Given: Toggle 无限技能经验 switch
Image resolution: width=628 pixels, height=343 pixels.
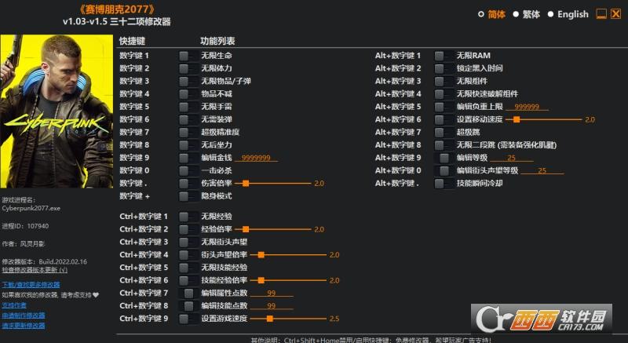Looking at the screenshot, I should pyautogui.click(x=188, y=268).
